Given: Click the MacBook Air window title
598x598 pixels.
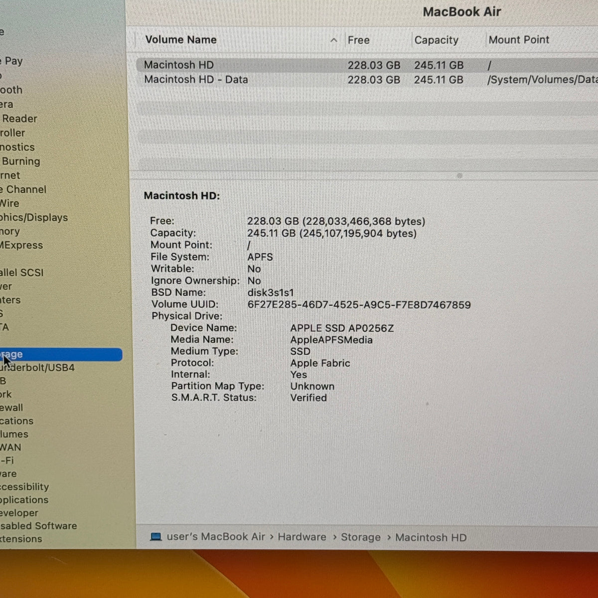Looking at the screenshot, I should click(462, 12).
